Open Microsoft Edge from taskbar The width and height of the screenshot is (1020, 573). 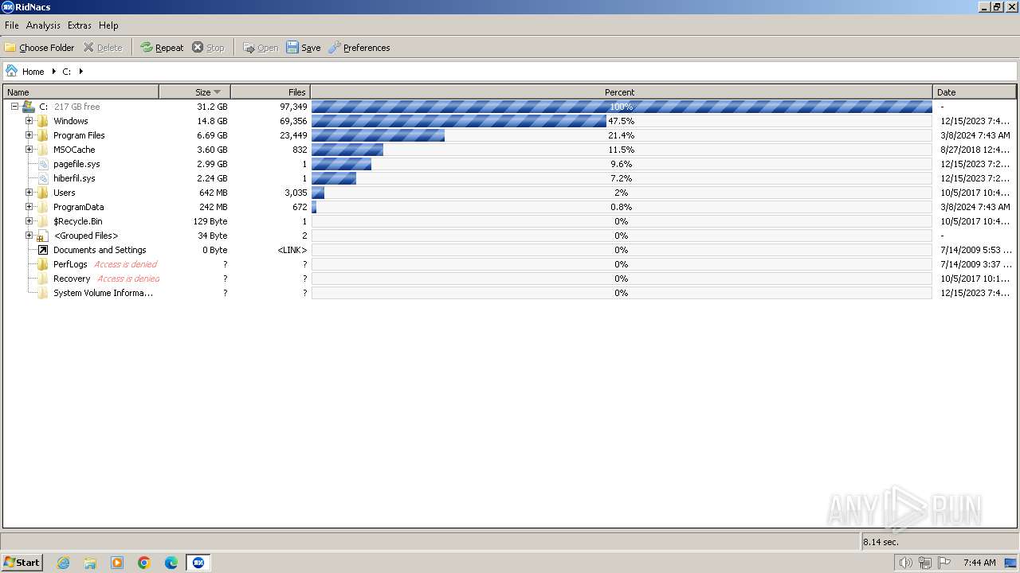pyautogui.click(x=171, y=563)
